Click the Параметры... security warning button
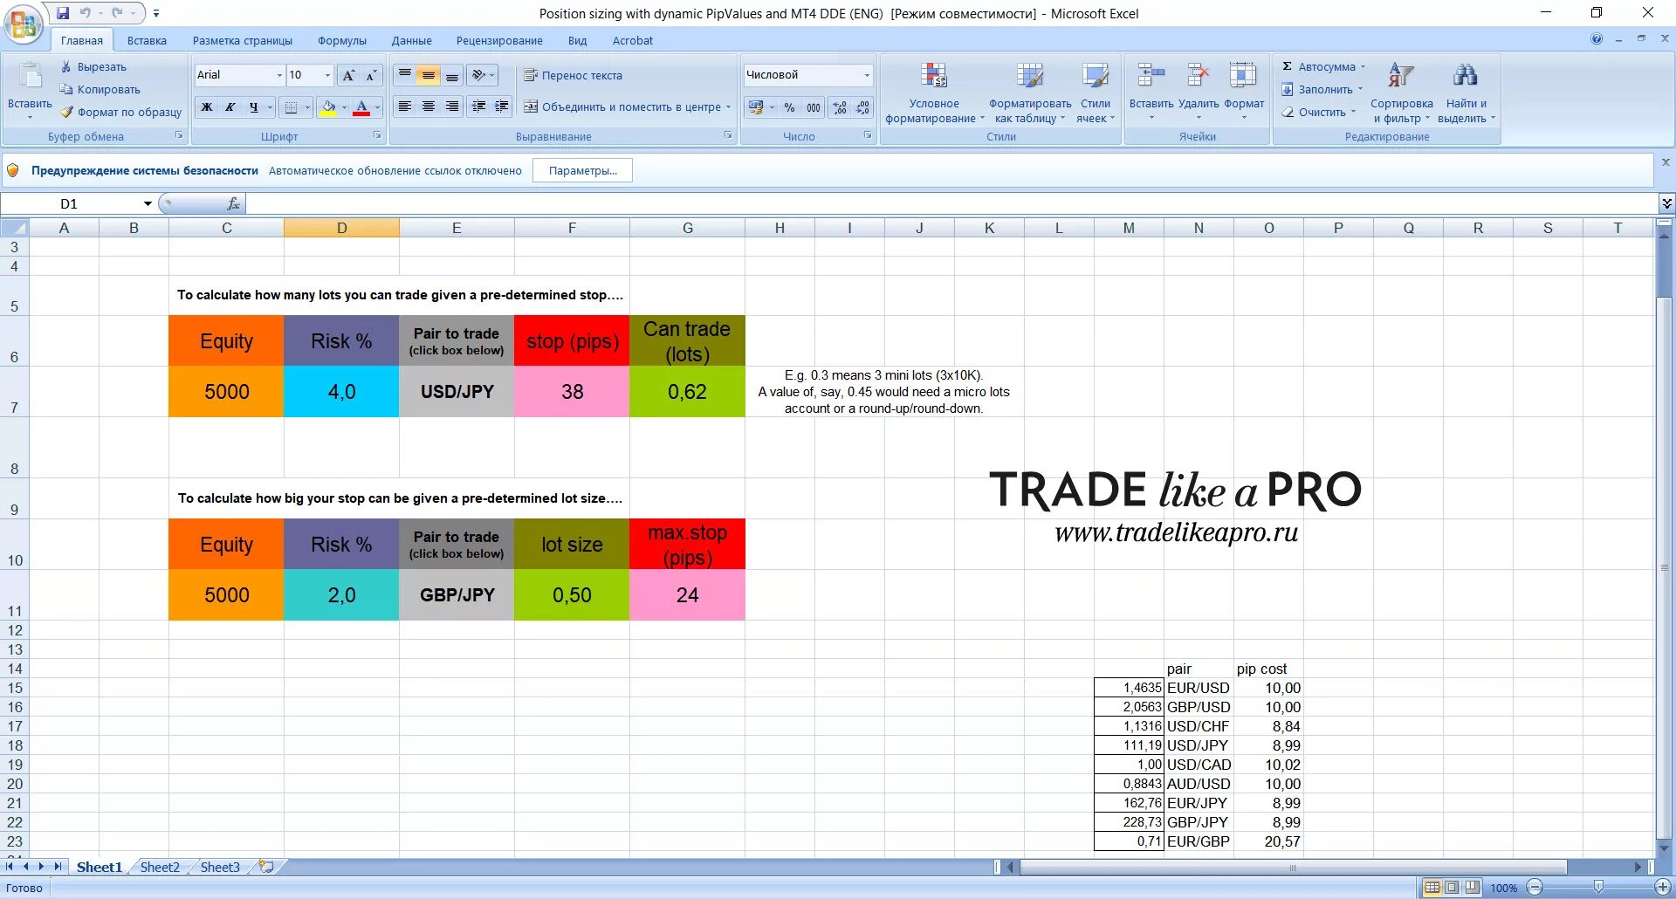Image resolution: width=1676 pixels, height=899 pixels. pos(582,170)
